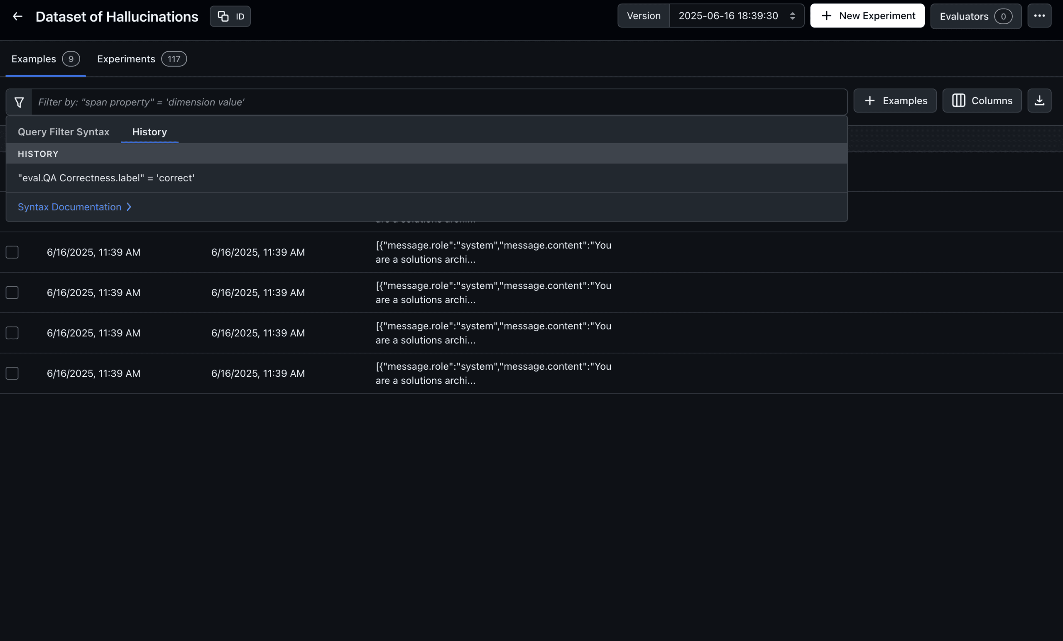Copy the dataset ID button
This screenshot has width=1063, height=641.
tap(230, 16)
